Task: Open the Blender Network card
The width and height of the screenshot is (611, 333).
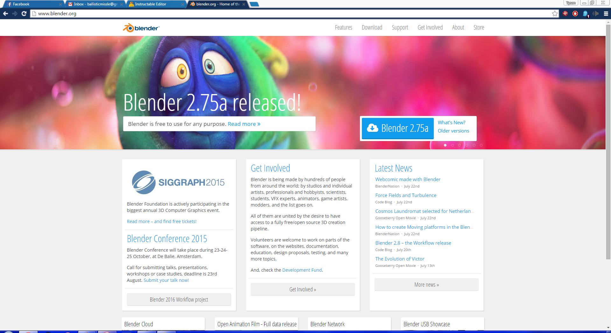Action: click(x=349, y=324)
